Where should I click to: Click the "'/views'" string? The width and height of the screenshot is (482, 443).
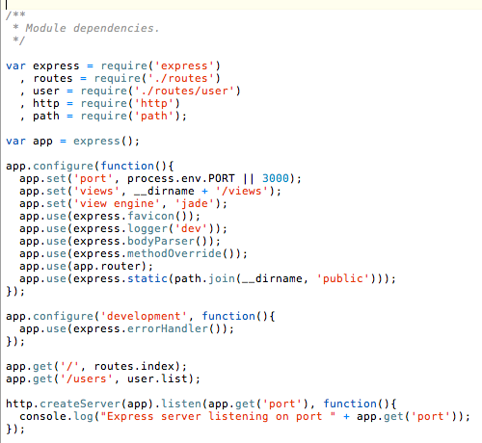coord(242,191)
